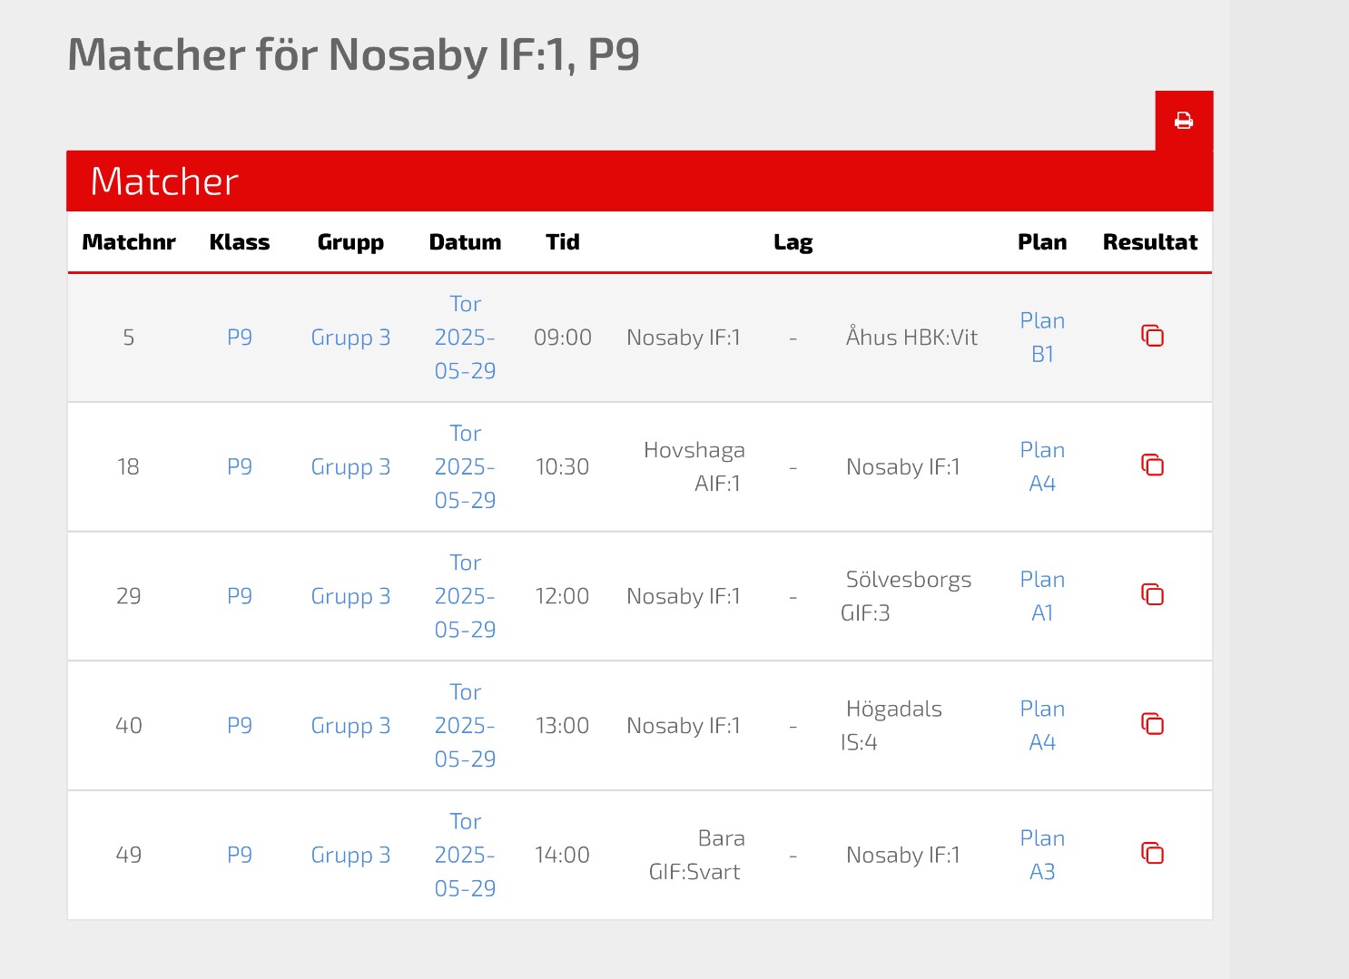Open P9 class link for match 40
Image resolution: width=1349 pixels, height=979 pixels.
[240, 726]
